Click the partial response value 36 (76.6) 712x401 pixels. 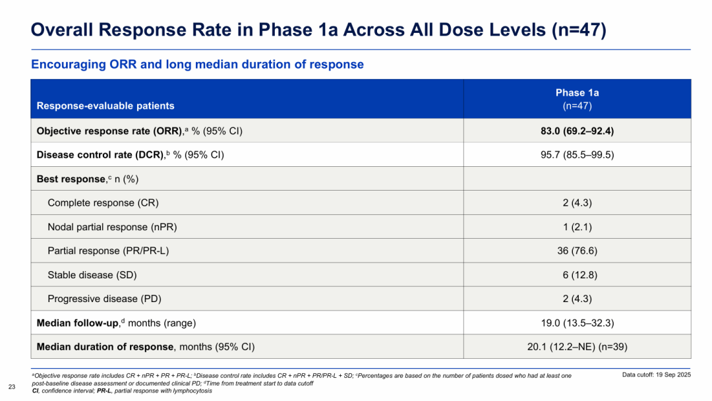[x=577, y=251]
